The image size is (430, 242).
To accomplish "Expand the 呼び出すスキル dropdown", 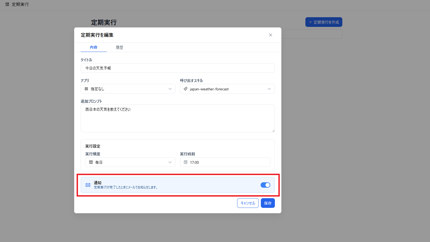I will 227,89.
